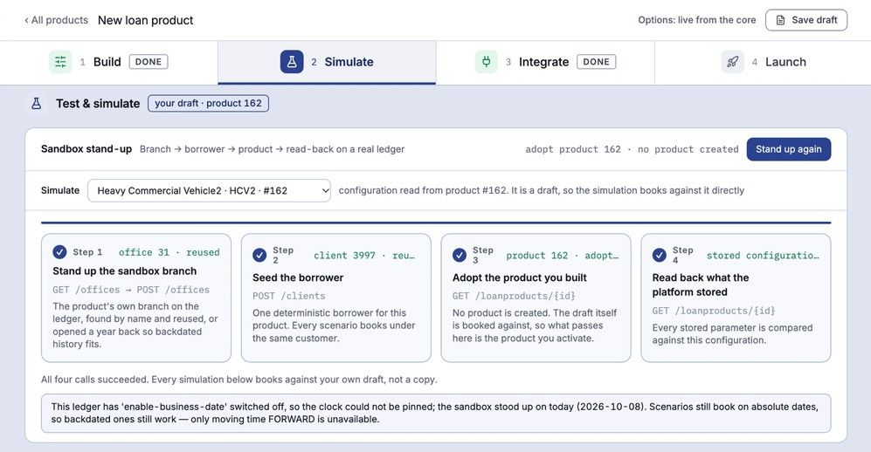871x452 pixels.
Task: Click Step 3 checkmark icon
Action: (x=460, y=255)
